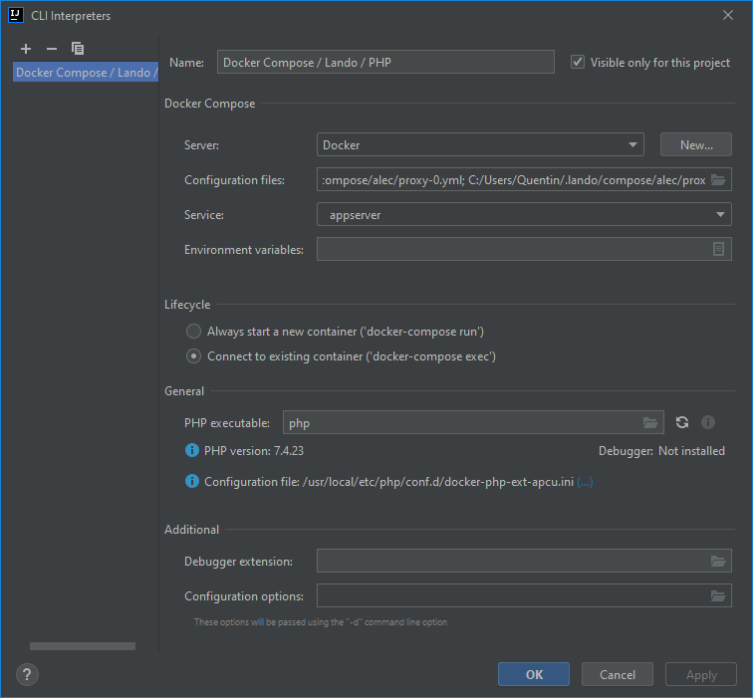Viewport: 753px width, 698px height.
Task: Click the plus icon to add interpreter
Action: click(x=26, y=49)
